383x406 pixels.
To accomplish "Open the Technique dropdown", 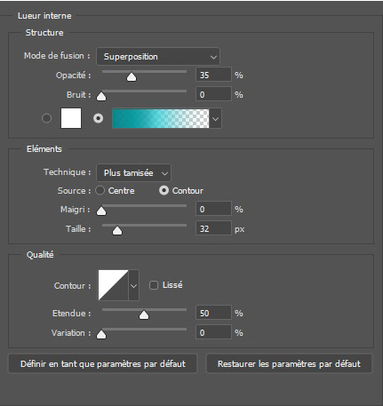I will pyautogui.click(x=133, y=173).
